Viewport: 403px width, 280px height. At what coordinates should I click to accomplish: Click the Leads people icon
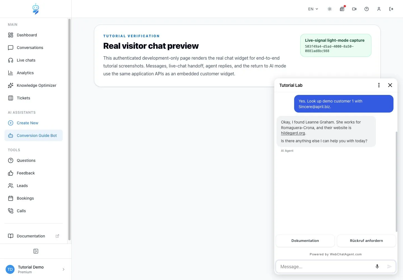tap(11, 186)
